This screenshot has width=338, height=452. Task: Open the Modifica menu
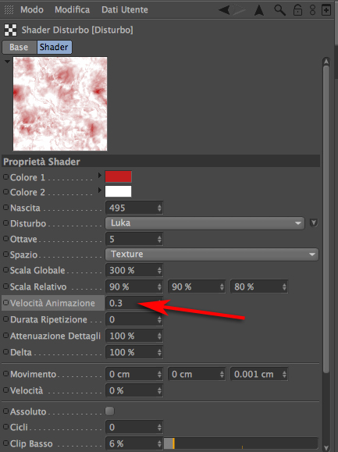pos(72,10)
